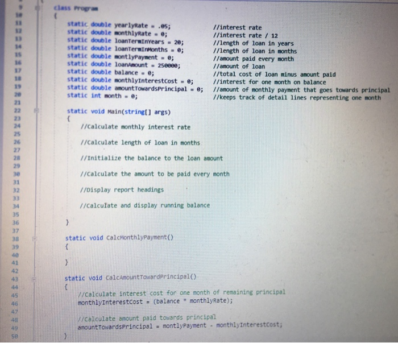The height and width of the screenshot is (343, 398).
Task: Click the '//Calculate and display running balance' comment
Action: click(x=145, y=205)
